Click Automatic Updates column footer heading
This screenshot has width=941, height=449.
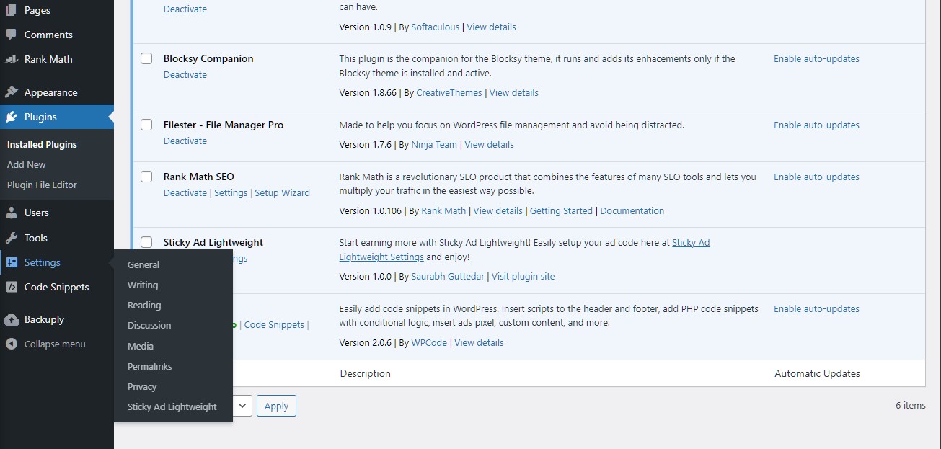[817, 373]
